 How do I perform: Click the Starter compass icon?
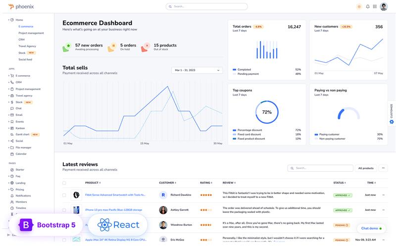[12, 170]
